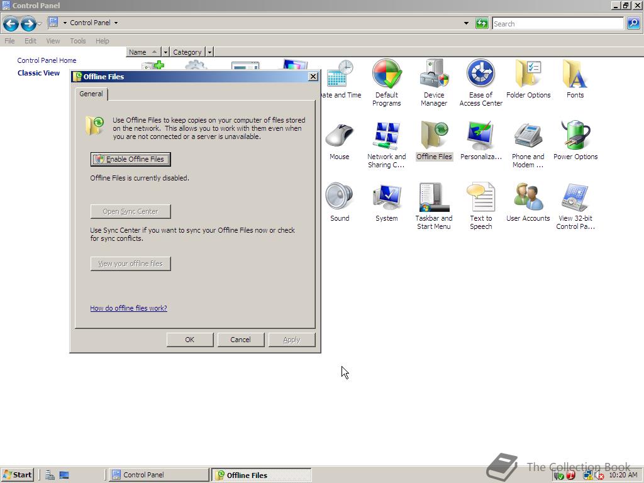Open the Fonts folder icon
Screen dimensions: 644x483
pyautogui.click(x=575, y=79)
